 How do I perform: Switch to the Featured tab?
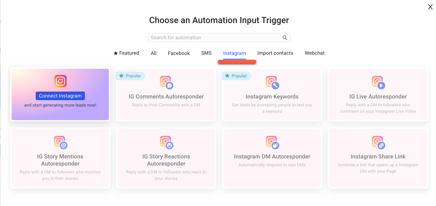[126, 53]
